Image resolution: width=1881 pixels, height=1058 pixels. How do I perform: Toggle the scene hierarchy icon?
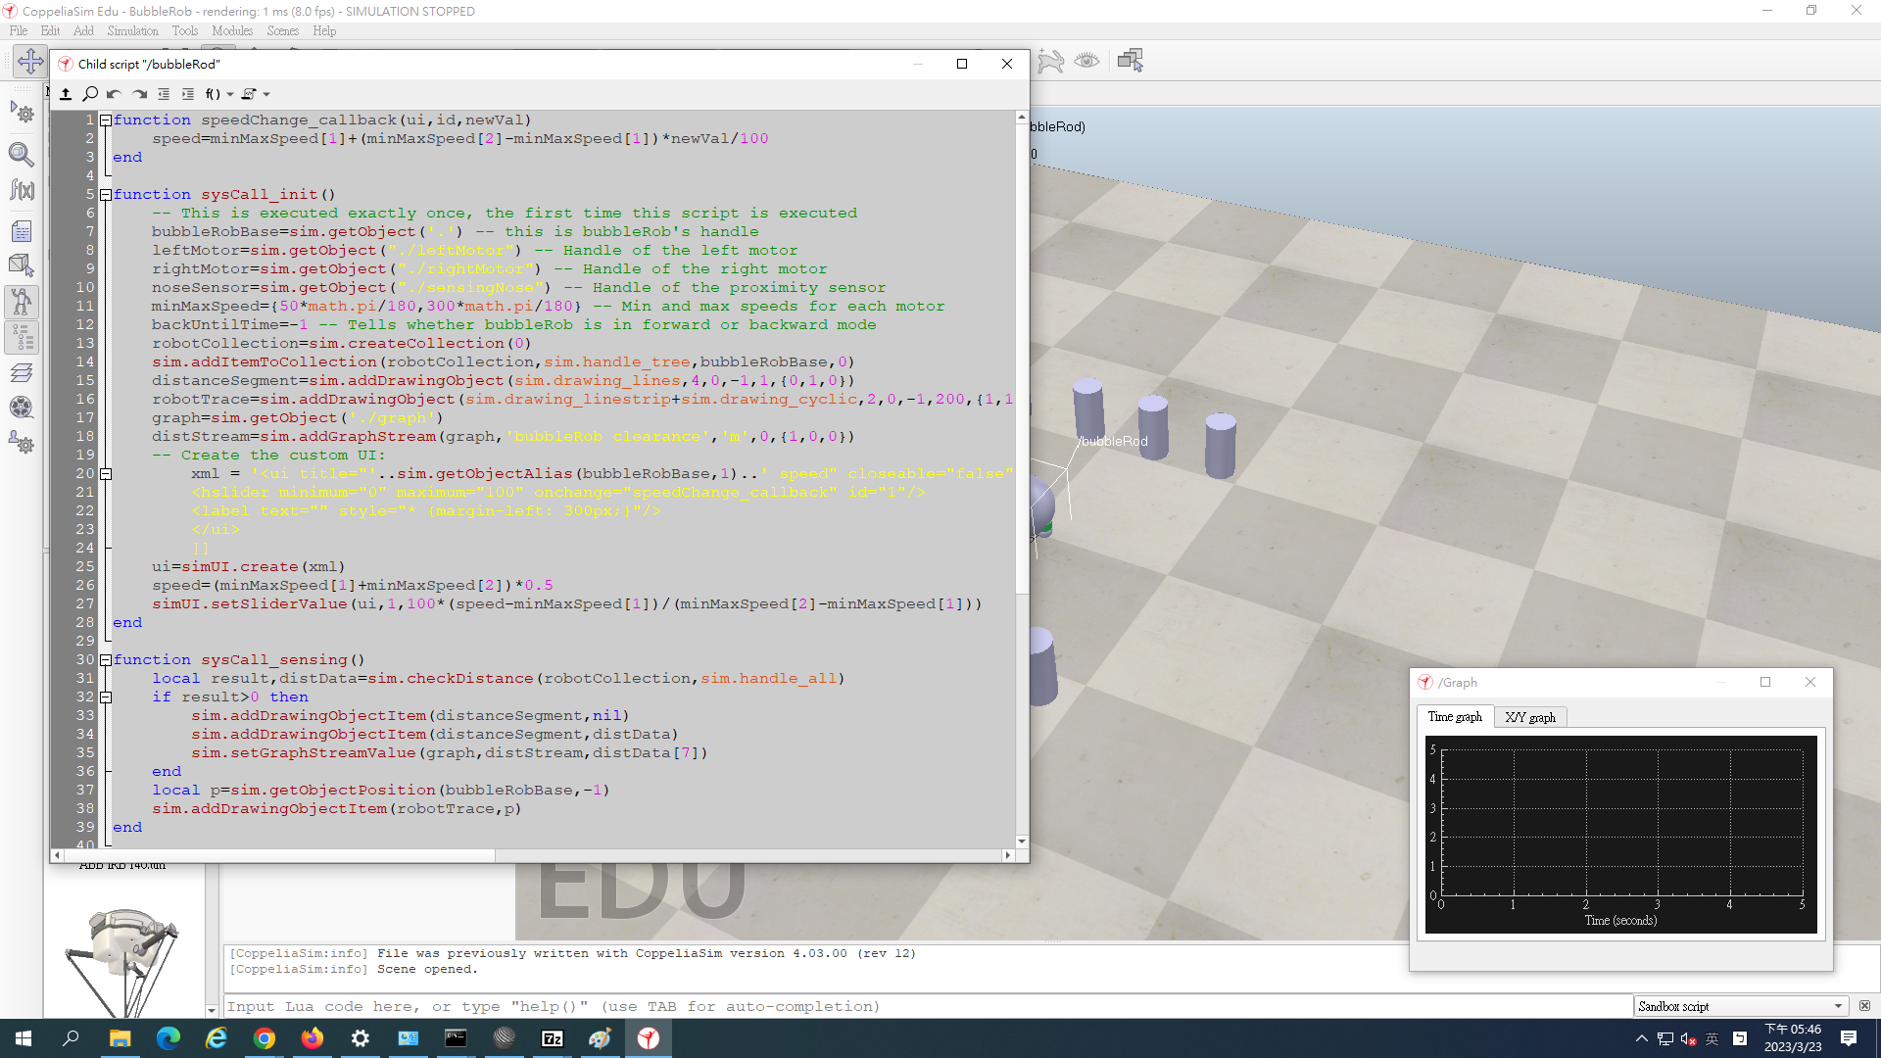point(22,338)
